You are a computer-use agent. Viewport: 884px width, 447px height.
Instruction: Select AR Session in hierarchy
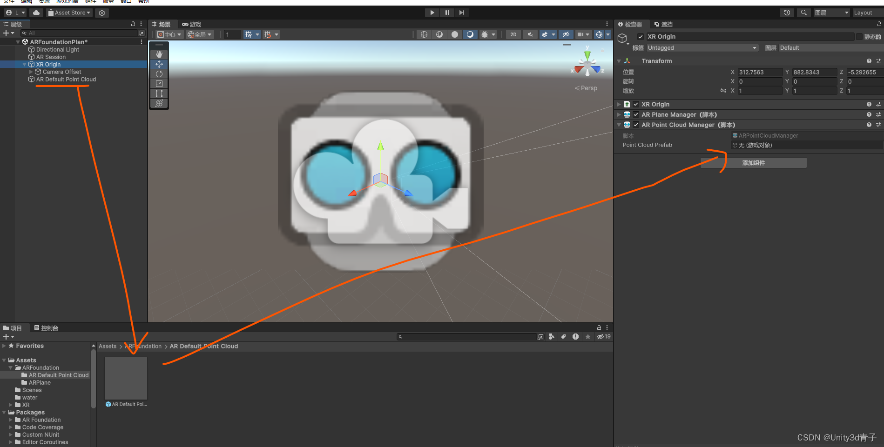coord(51,57)
